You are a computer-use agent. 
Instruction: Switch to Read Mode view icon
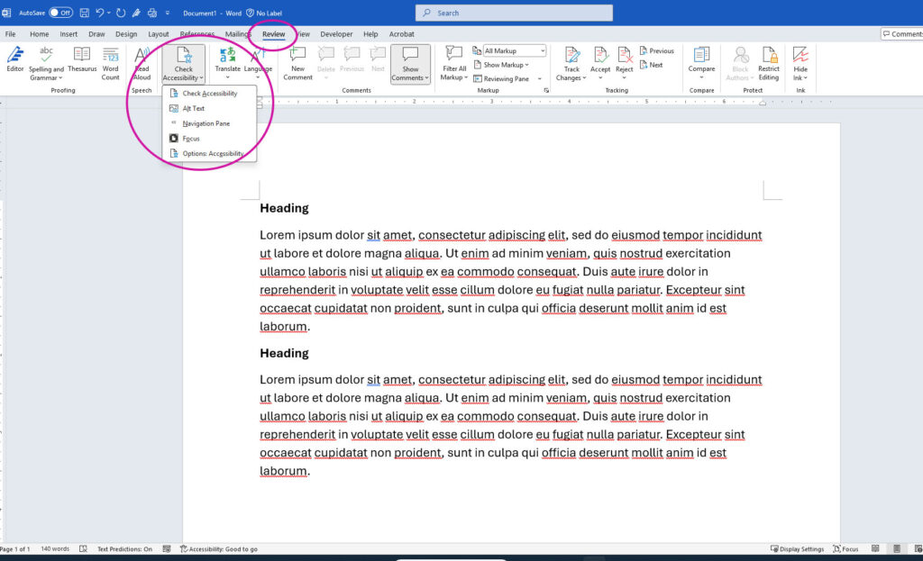point(875,548)
